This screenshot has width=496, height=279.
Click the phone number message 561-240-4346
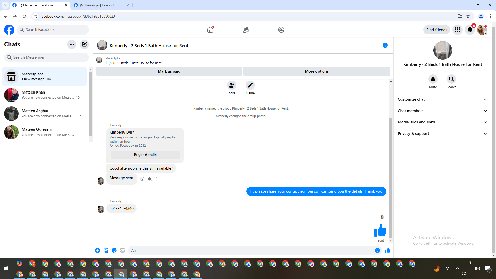pos(121,208)
